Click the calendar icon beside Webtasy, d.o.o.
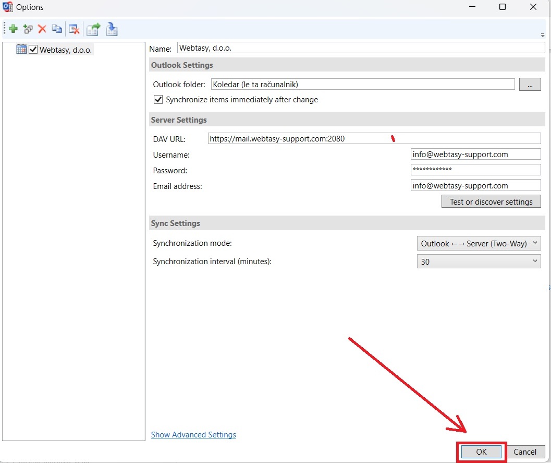The height and width of the screenshot is (463, 551). pyautogui.click(x=21, y=50)
